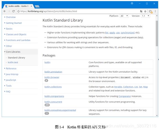Expand the FAQ sidebar section
This screenshot has height=131, width=159.
pos(8,92)
